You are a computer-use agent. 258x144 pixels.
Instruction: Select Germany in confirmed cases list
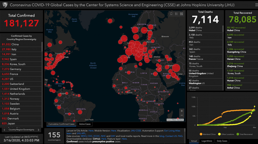coord(21,69)
